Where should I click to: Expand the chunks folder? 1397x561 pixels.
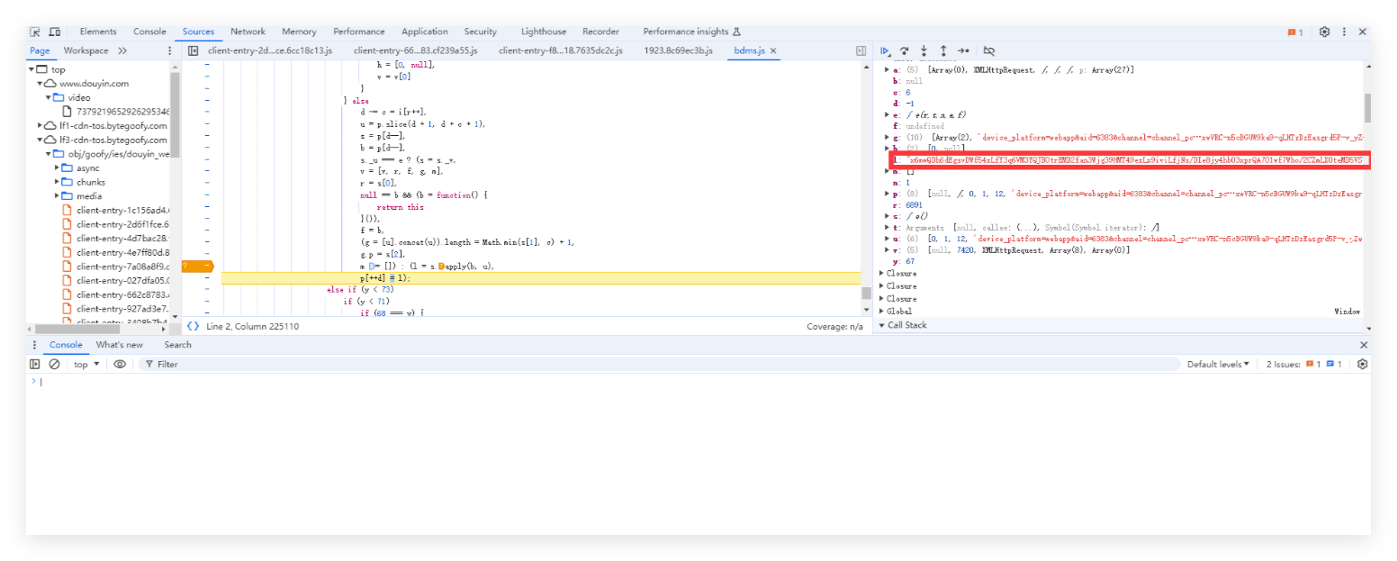click(x=58, y=182)
